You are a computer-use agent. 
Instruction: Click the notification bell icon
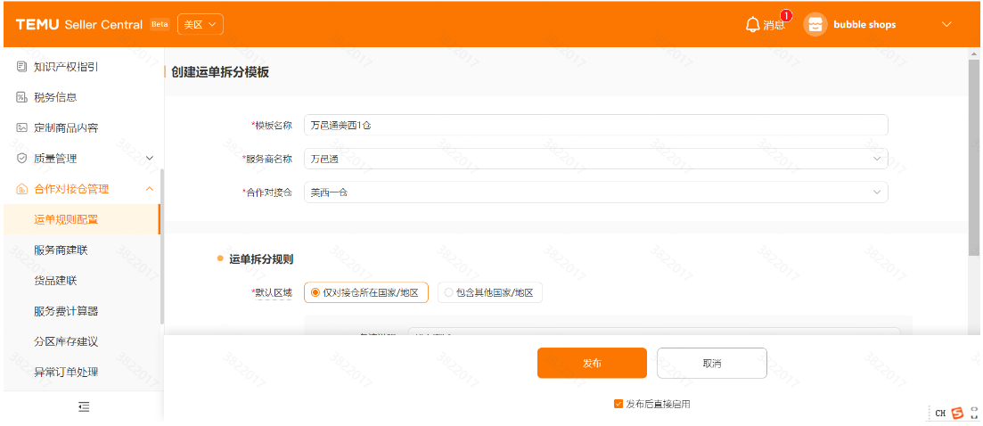coord(752,24)
